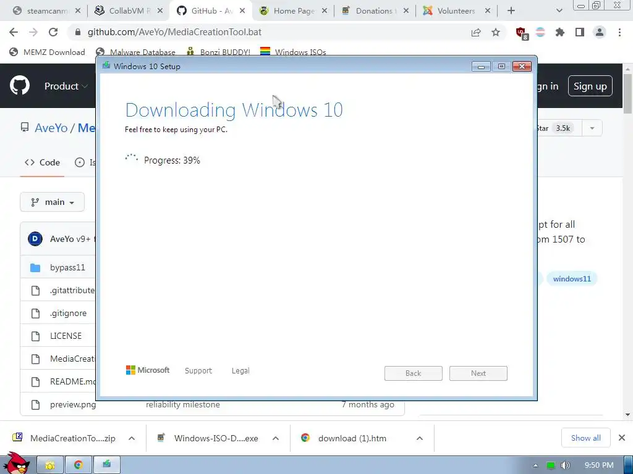Viewport: 633px width, 474px height.
Task: Show hidden system tray icons
Action: [535, 465]
